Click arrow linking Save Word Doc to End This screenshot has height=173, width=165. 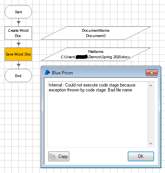point(18,65)
